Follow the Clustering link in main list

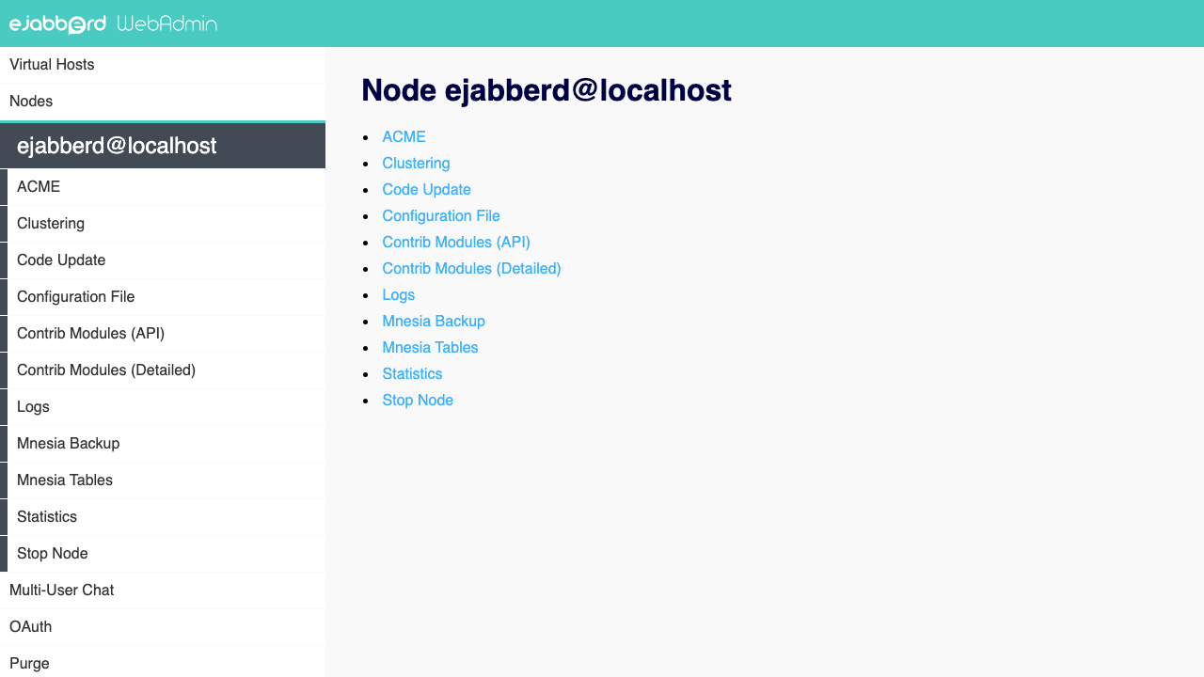coord(416,163)
